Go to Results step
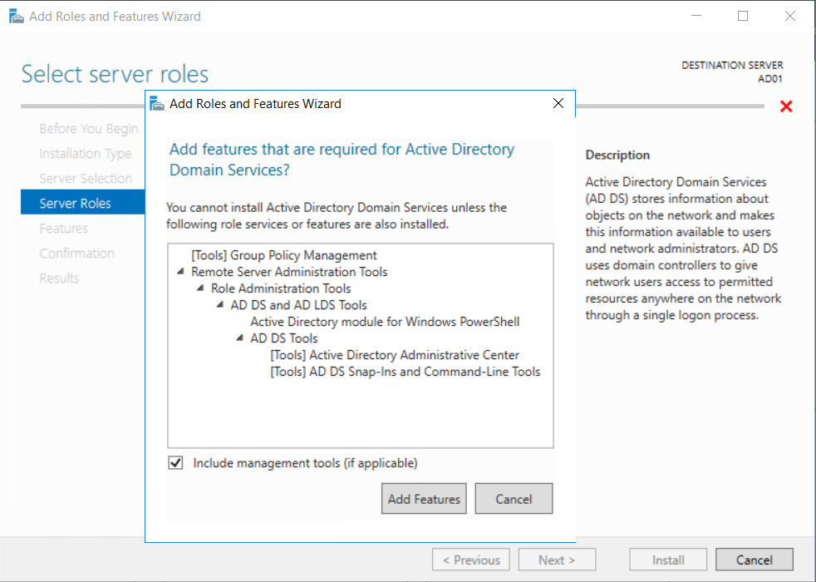The height and width of the screenshot is (582, 816). (x=59, y=279)
